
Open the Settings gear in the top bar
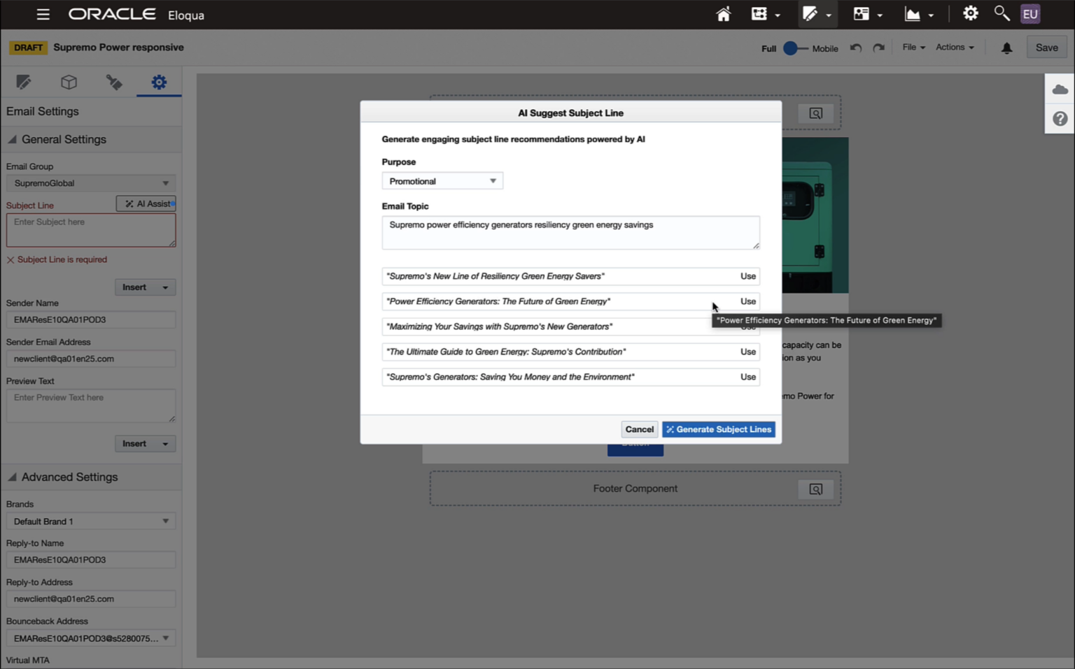coord(970,13)
